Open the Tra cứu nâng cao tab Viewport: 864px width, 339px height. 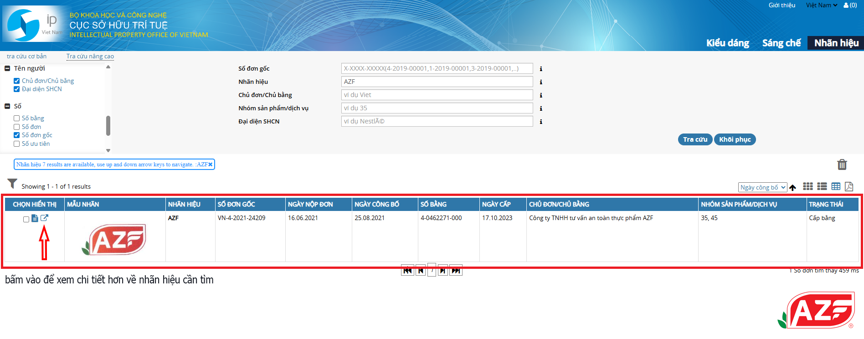point(90,56)
